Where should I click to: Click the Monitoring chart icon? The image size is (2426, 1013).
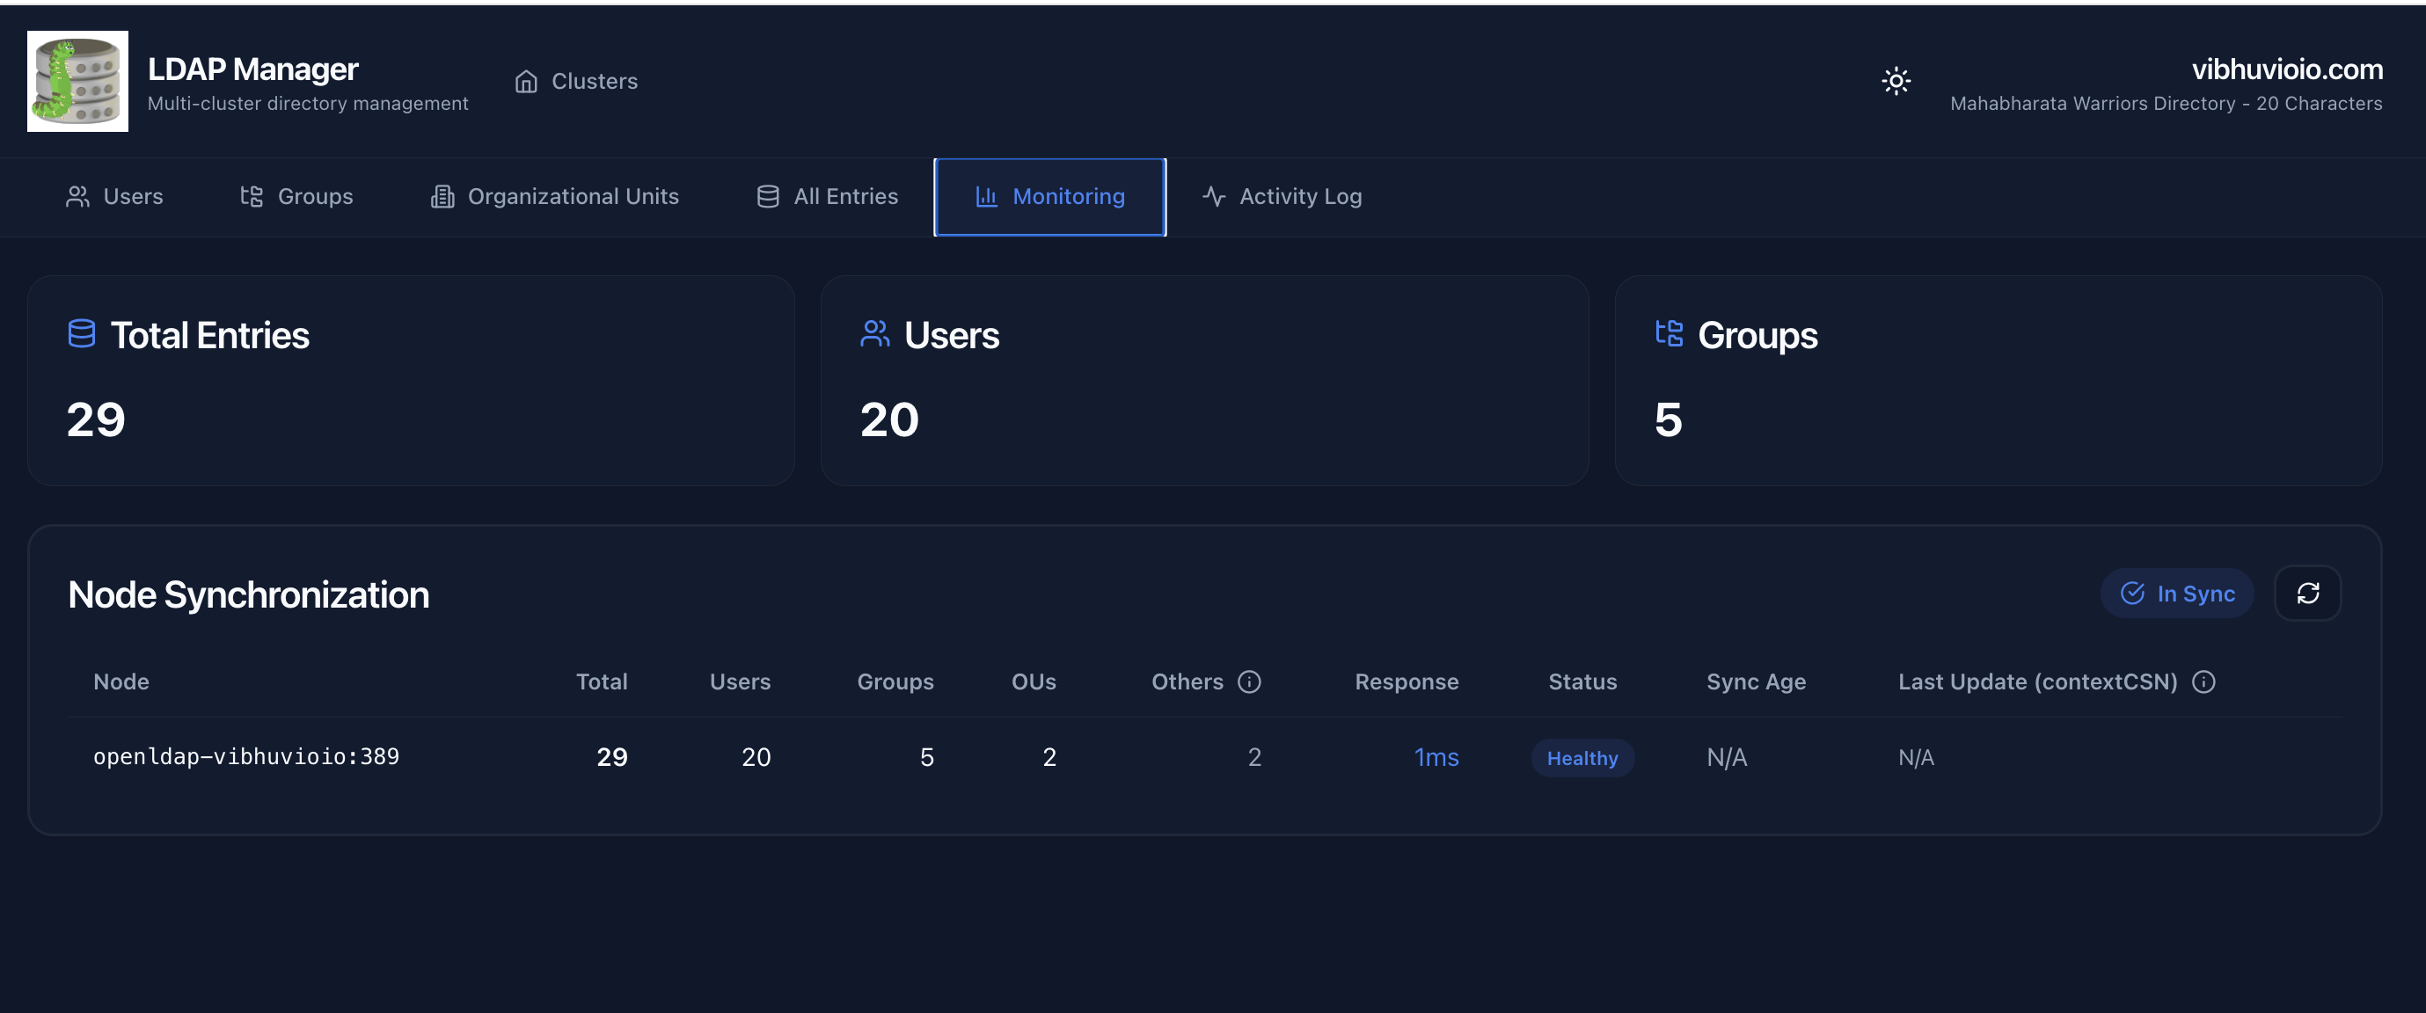point(985,197)
